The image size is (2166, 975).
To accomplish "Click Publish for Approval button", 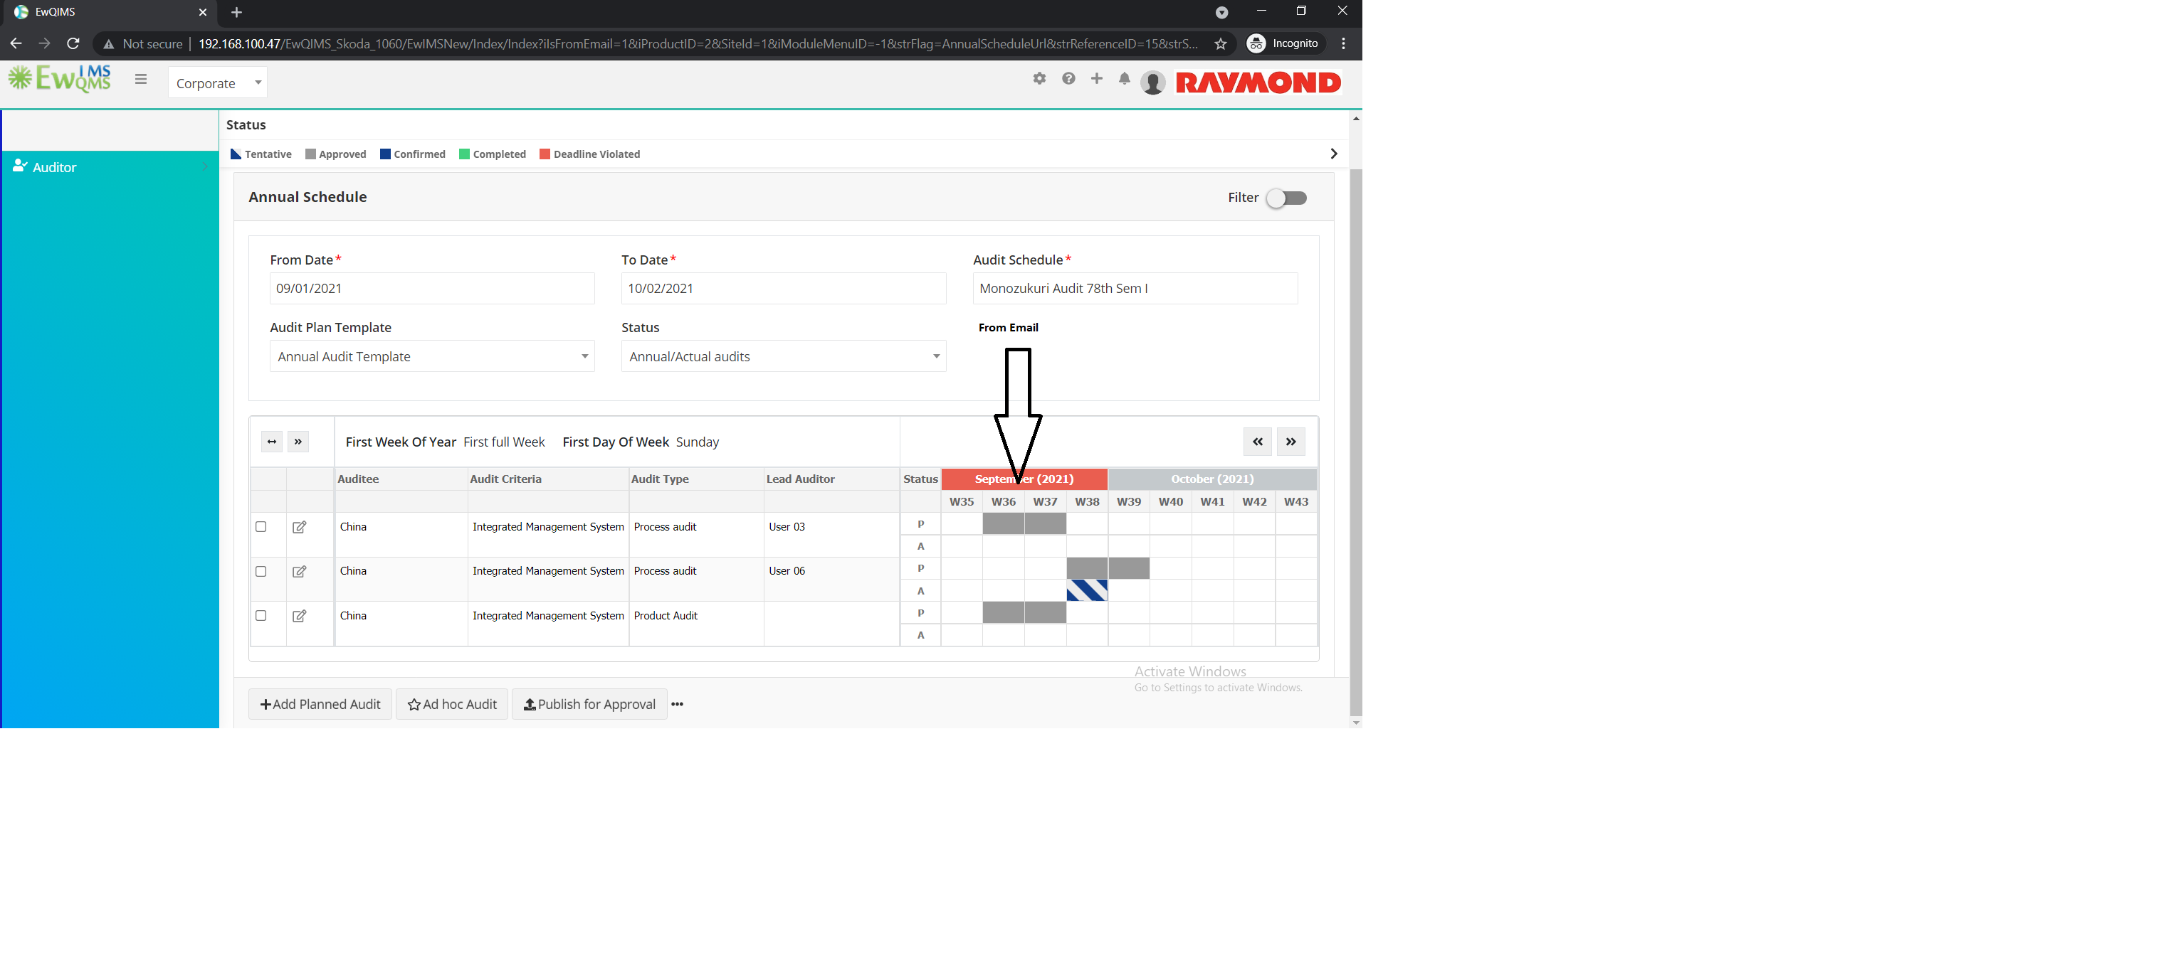I will (589, 705).
